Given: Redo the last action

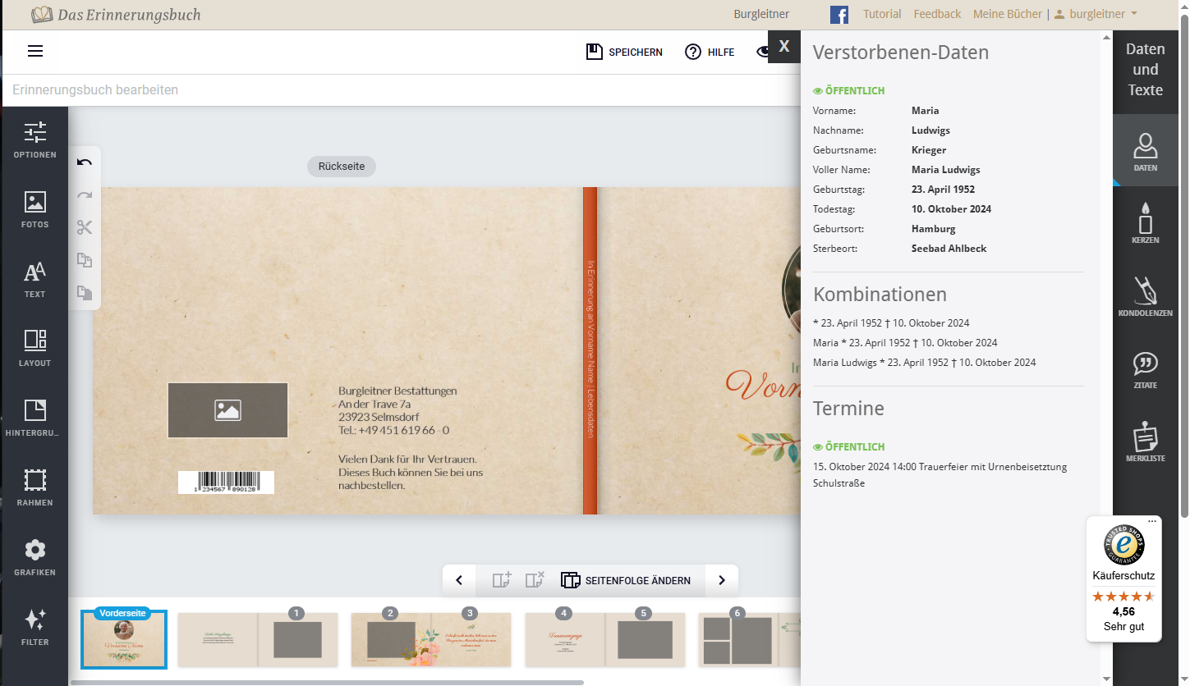Looking at the screenshot, I should [85, 195].
